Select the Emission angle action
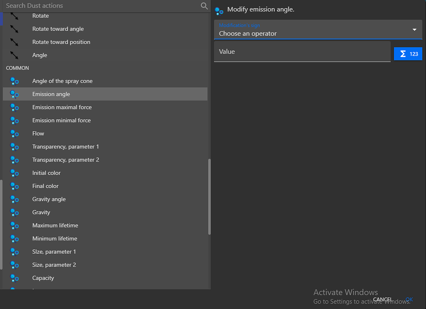426x309 pixels. 105,94
